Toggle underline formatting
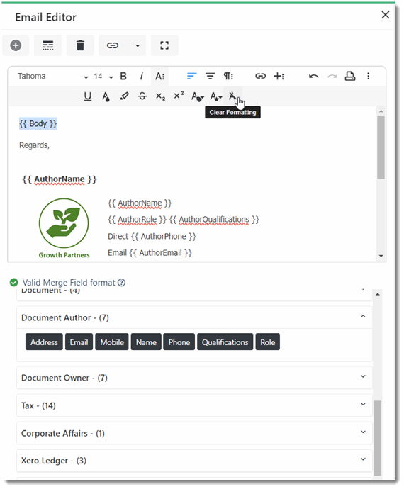404x489 pixels. (x=88, y=96)
